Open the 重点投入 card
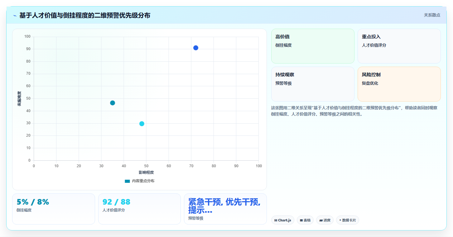This screenshot has height=237, width=453. click(x=399, y=46)
